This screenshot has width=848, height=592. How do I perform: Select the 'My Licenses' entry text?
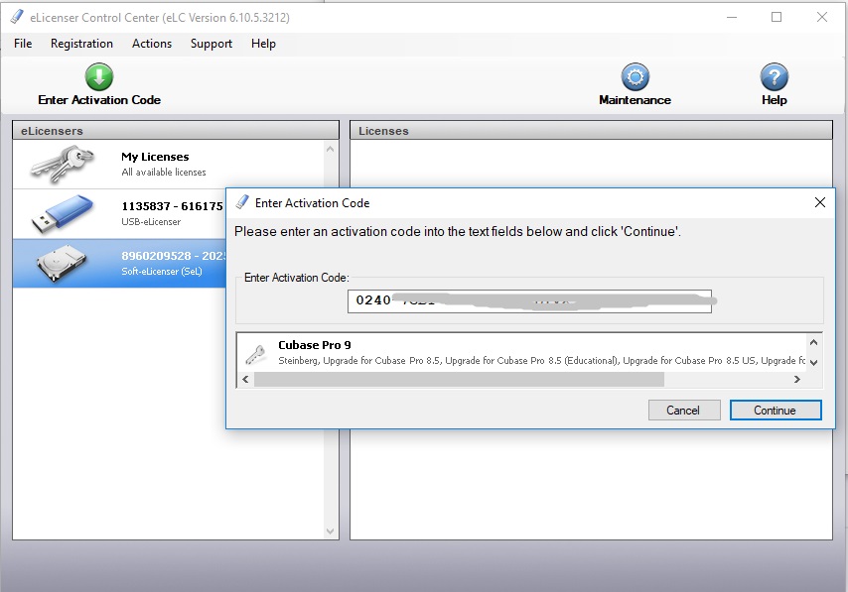155,157
